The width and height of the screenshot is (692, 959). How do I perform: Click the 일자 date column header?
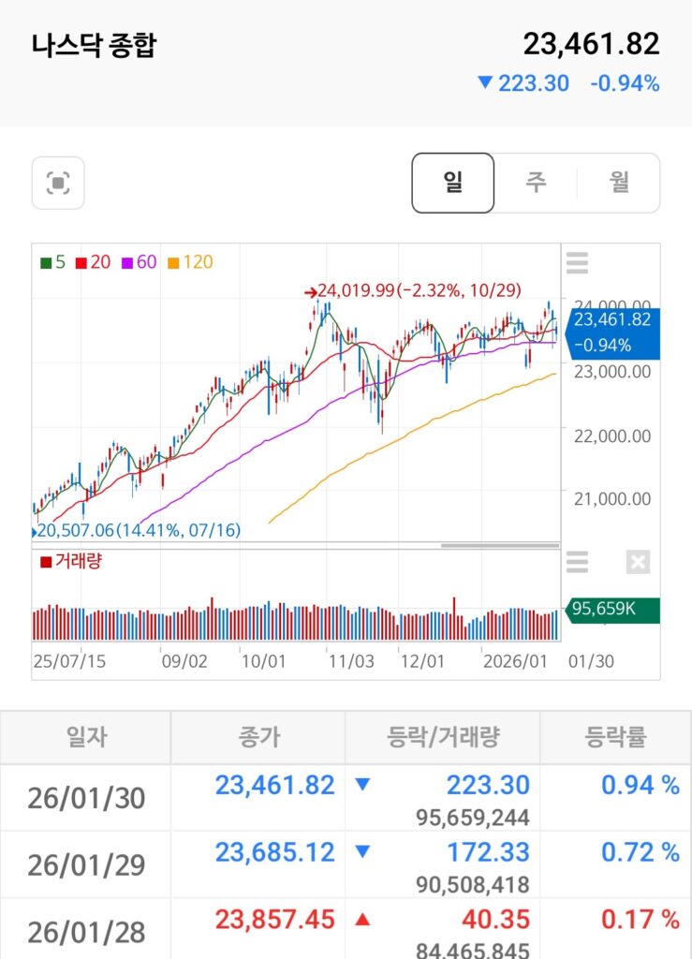(x=86, y=737)
